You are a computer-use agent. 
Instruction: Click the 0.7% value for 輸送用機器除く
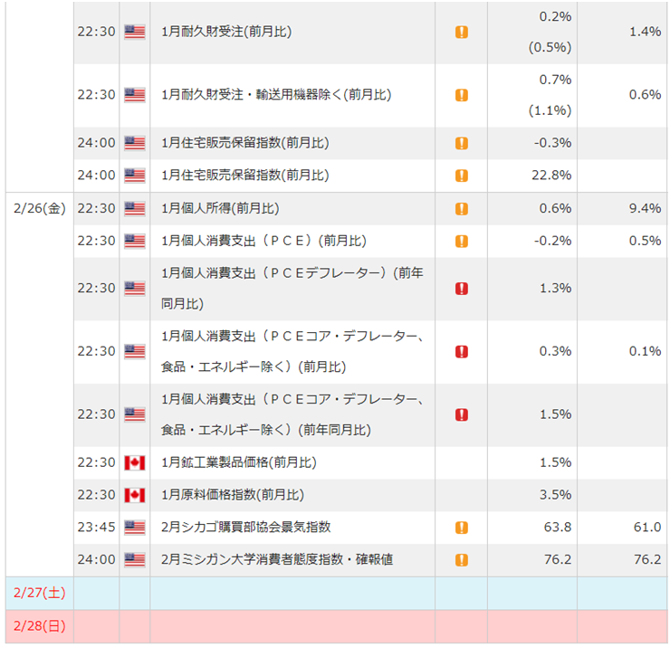click(556, 80)
